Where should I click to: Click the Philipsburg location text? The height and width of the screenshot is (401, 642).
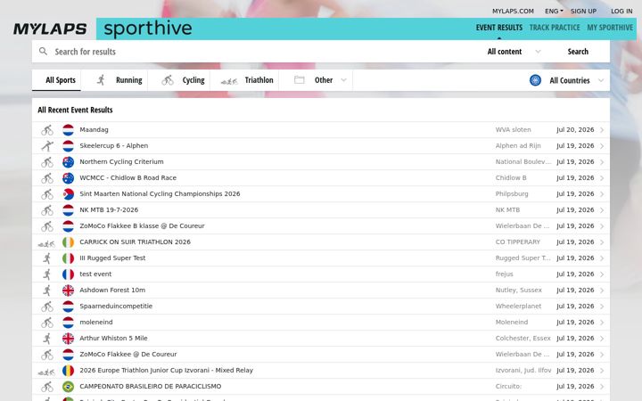pos(512,194)
